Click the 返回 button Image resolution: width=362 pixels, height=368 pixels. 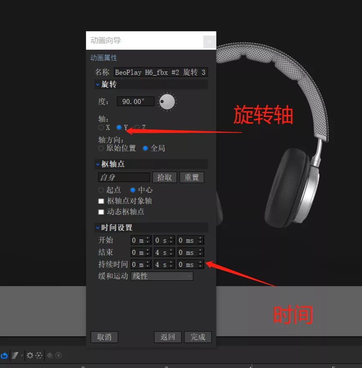(x=168, y=337)
